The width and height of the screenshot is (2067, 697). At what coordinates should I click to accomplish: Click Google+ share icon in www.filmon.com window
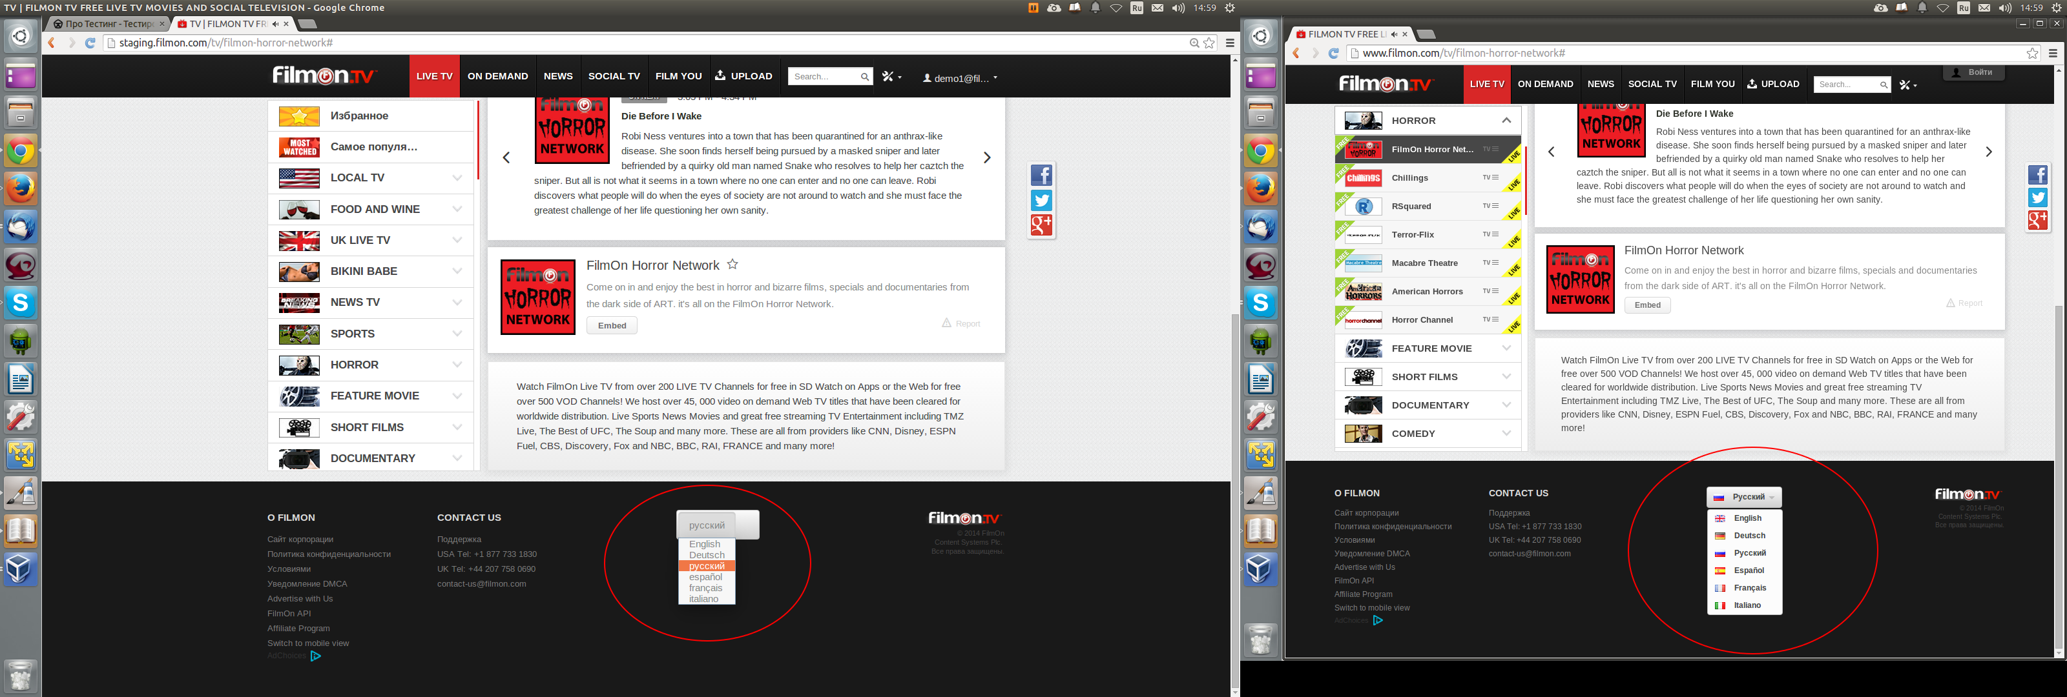[2037, 220]
